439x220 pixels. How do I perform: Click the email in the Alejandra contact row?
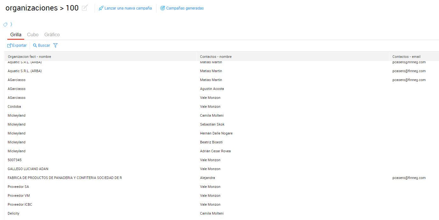coord(409,178)
